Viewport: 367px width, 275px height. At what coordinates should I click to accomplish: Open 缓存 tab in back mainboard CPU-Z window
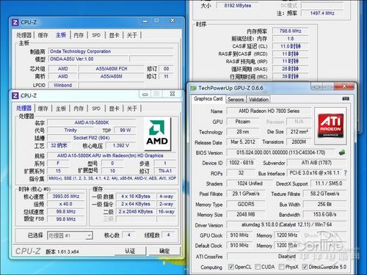43,35
